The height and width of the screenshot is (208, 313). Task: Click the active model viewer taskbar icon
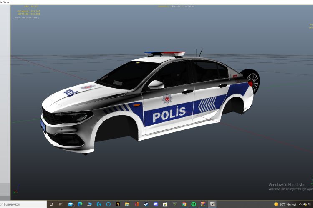point(212,204)
